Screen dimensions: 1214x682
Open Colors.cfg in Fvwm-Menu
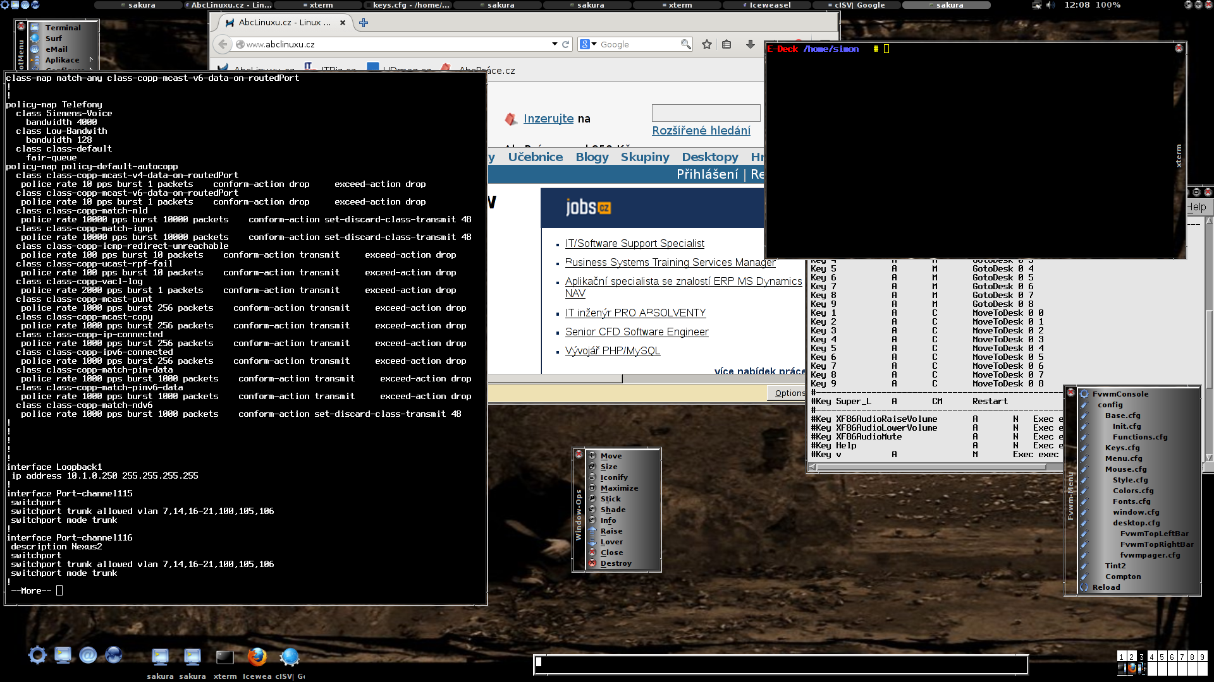(x=1133, y=491)
